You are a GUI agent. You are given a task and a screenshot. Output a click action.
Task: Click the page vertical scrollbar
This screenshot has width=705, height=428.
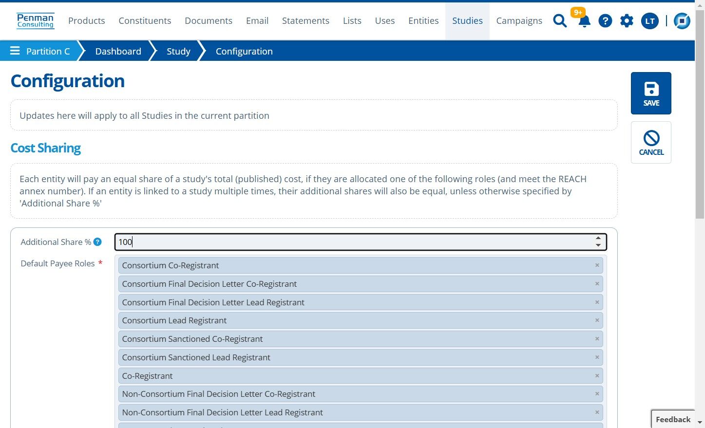point(700,114)
